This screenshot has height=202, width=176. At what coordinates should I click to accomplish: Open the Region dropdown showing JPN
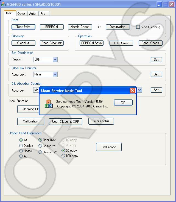45,60
